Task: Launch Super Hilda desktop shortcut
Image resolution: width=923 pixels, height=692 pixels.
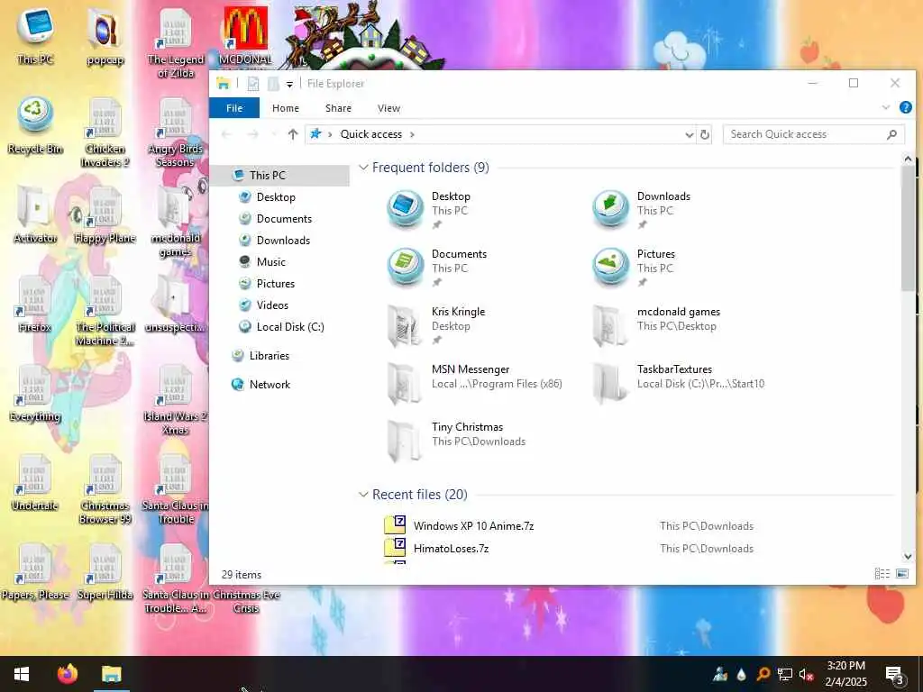Action: click(x=105, y=573)
